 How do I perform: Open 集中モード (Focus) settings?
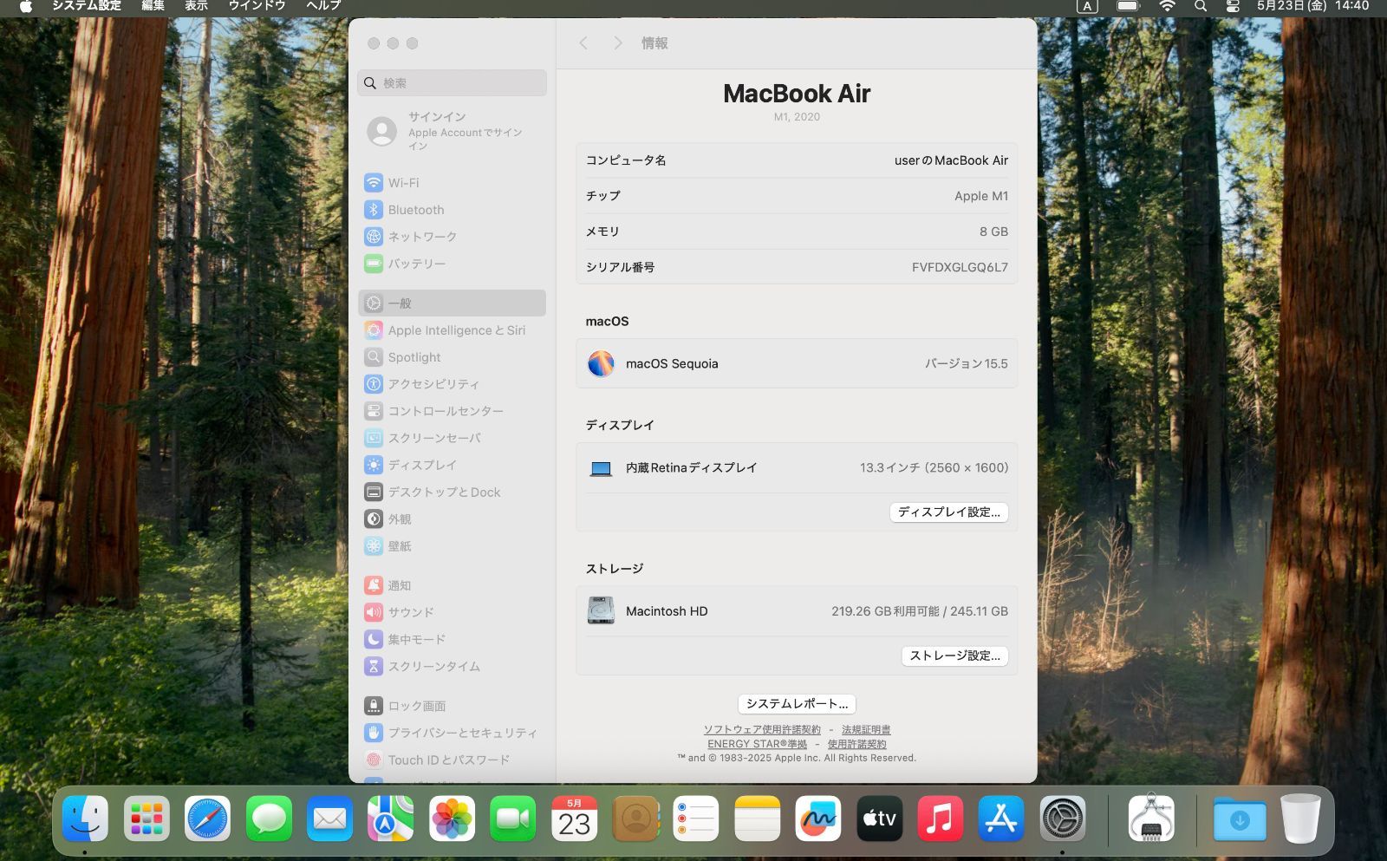[452, 639]
